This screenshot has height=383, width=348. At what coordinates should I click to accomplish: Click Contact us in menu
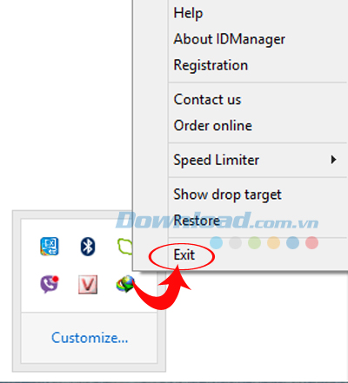(207, 100)
